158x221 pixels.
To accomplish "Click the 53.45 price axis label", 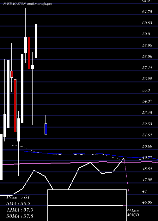I will tap(147, 112).
